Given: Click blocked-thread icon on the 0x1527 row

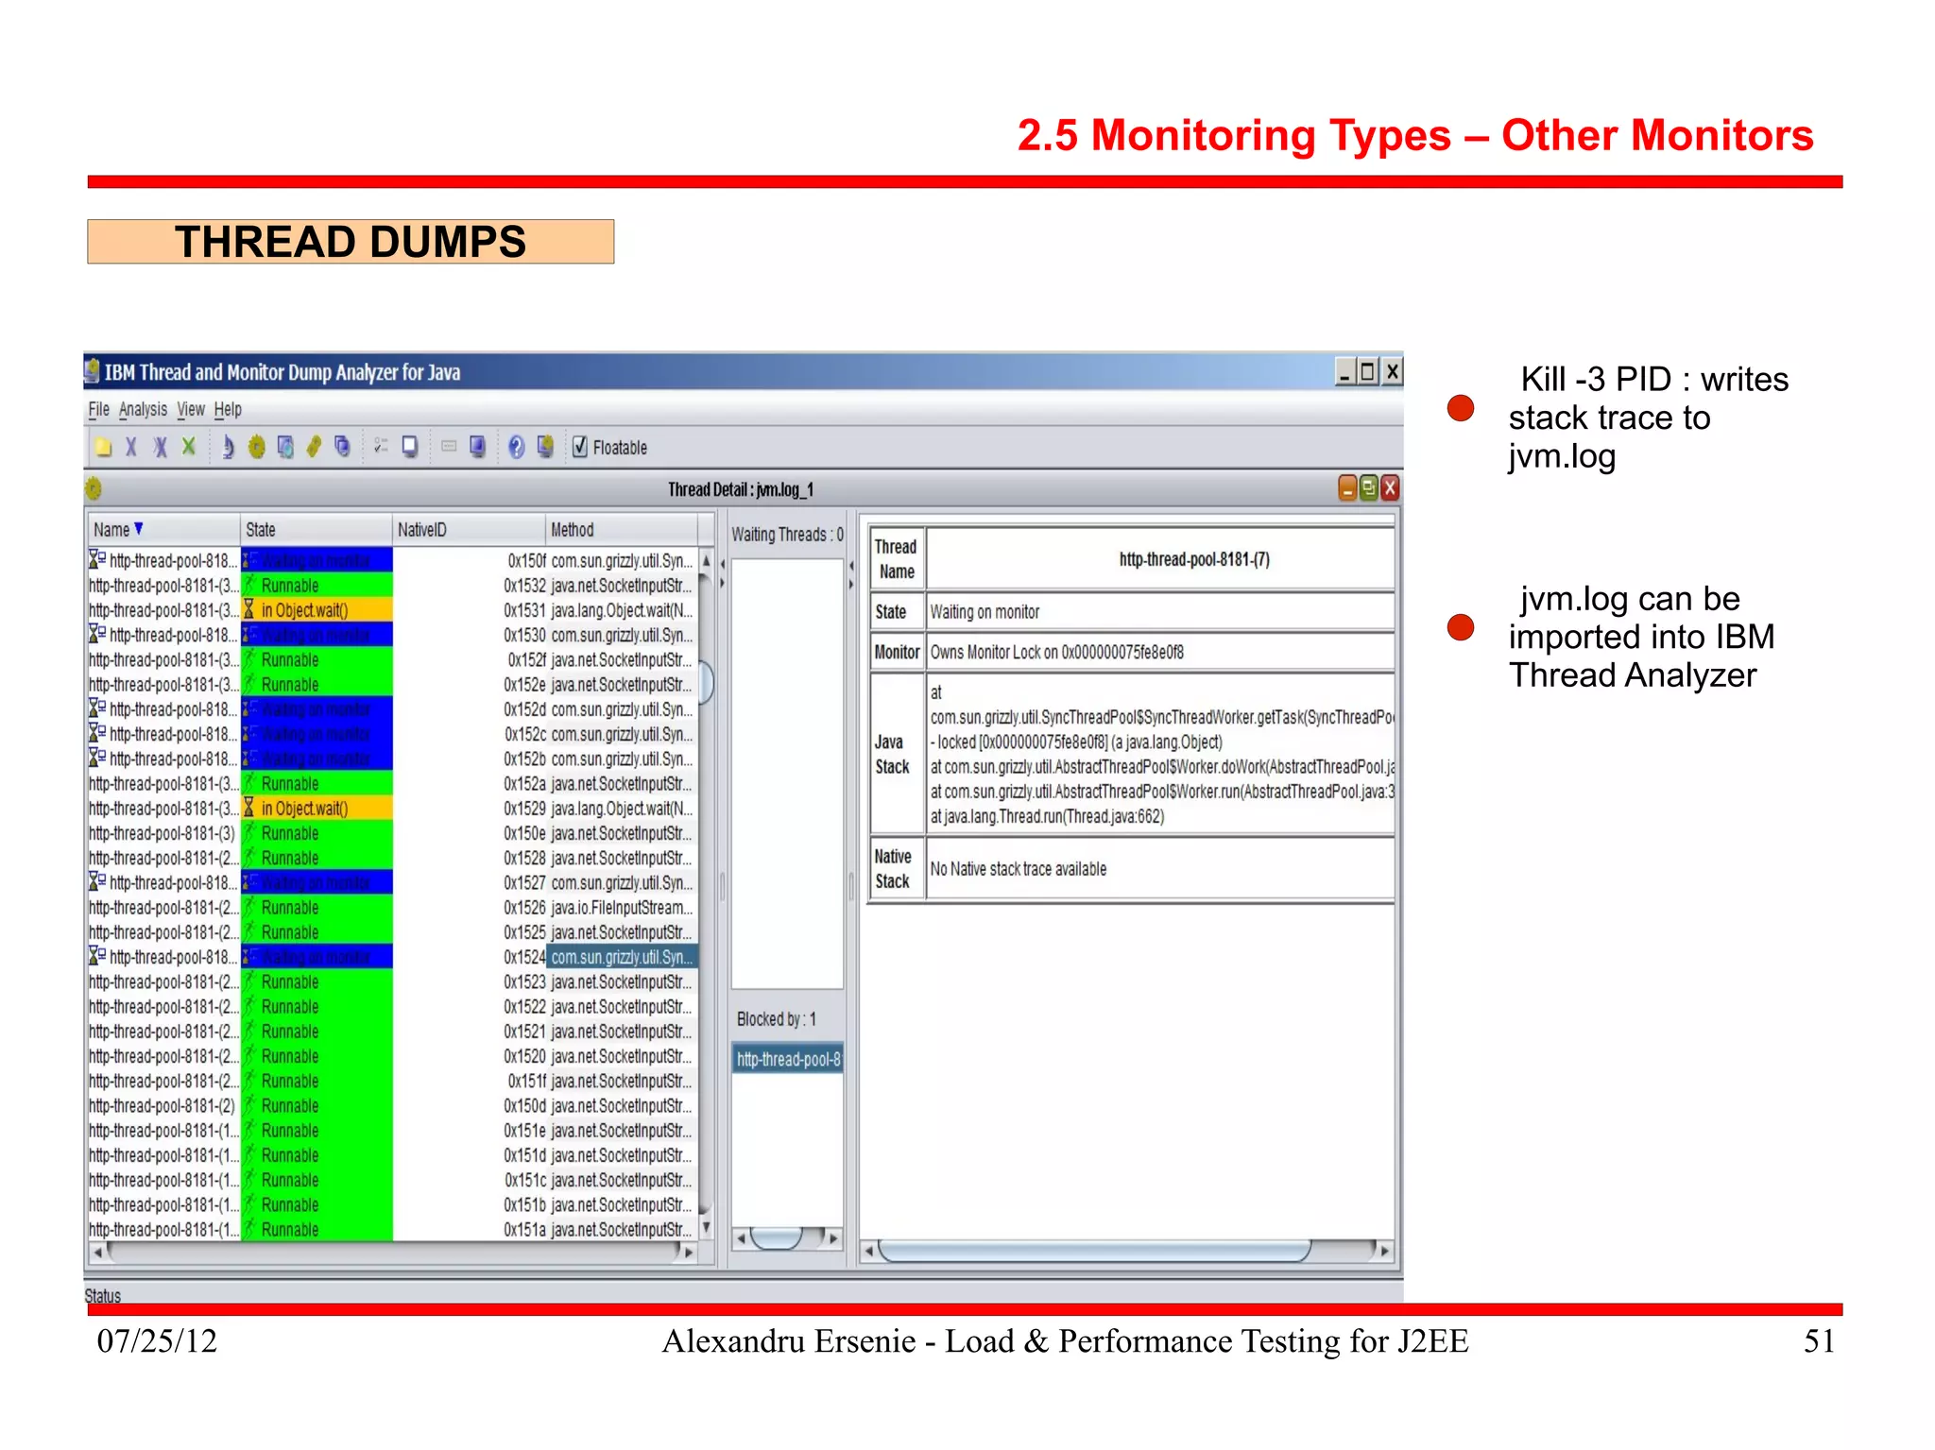Looking at the screenshot, I should [x=97, y=881].
